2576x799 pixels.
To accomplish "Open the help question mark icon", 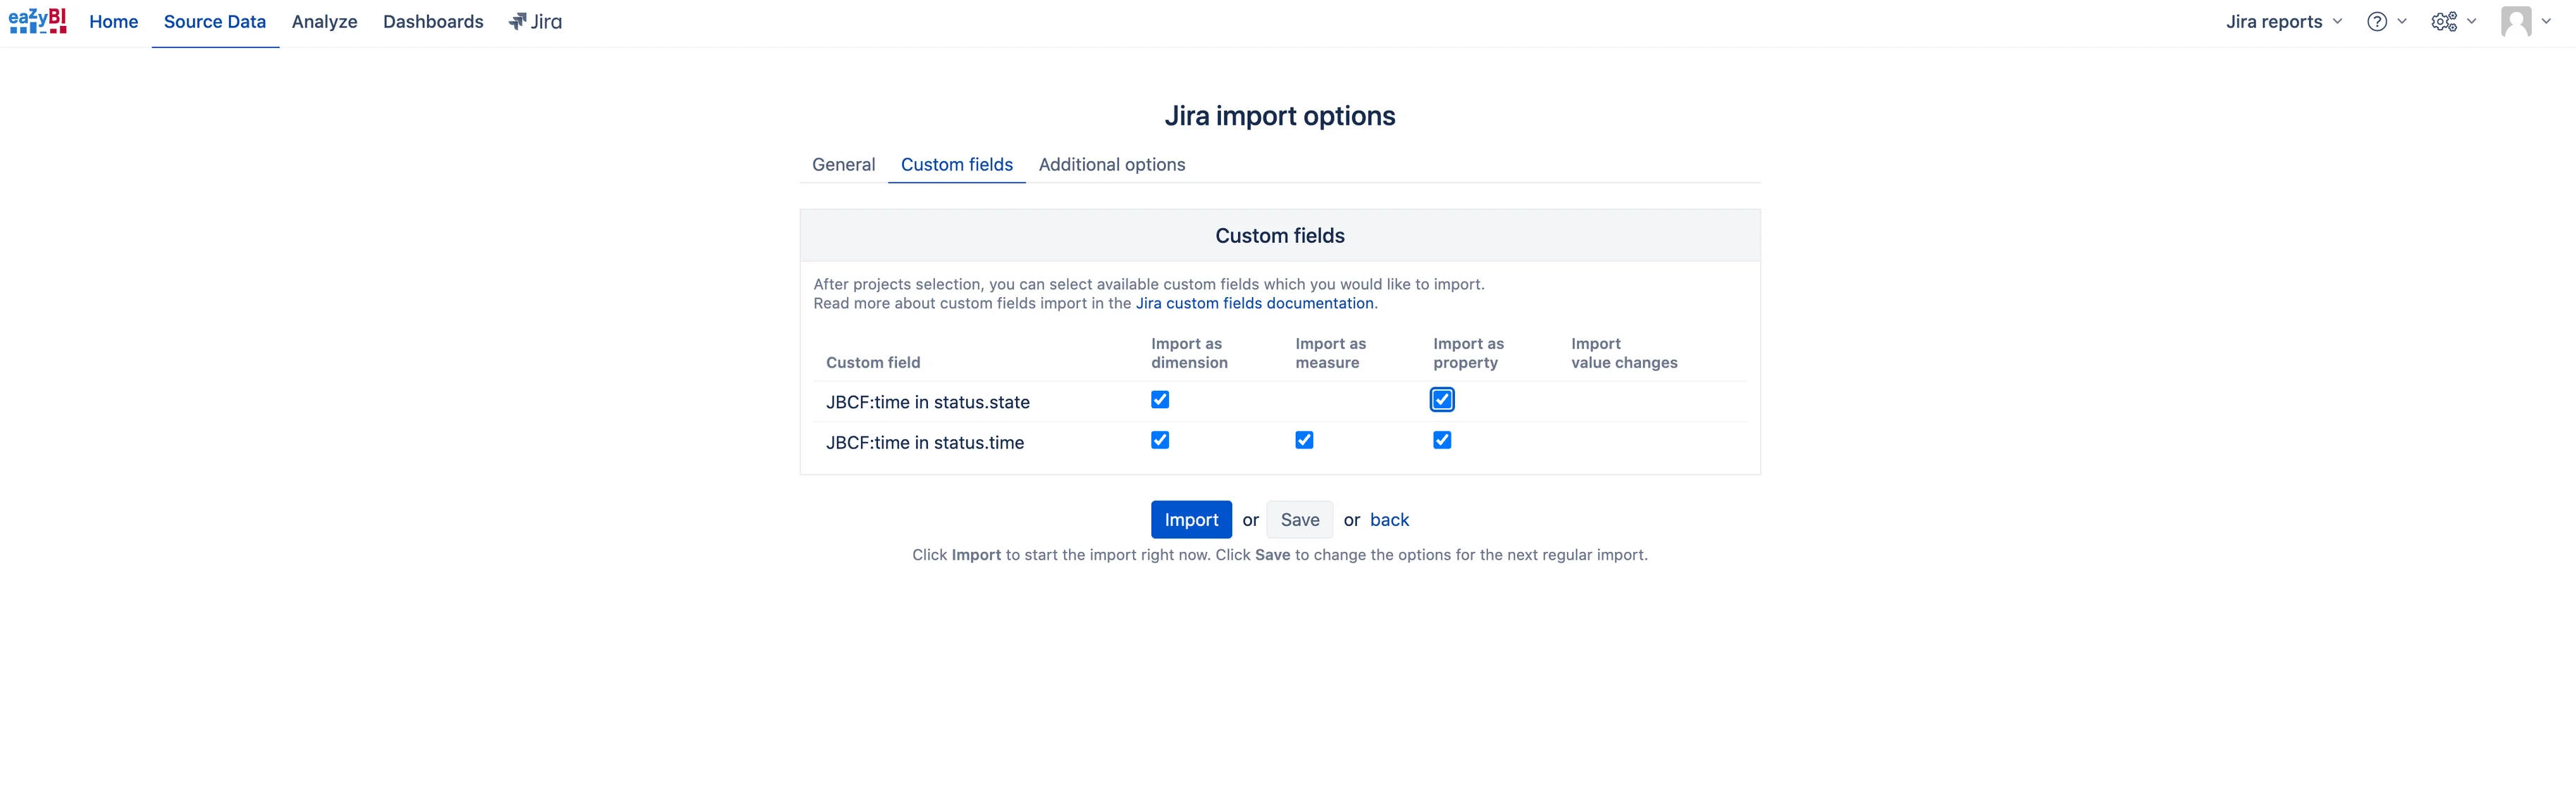I will tap(2377, 22).
